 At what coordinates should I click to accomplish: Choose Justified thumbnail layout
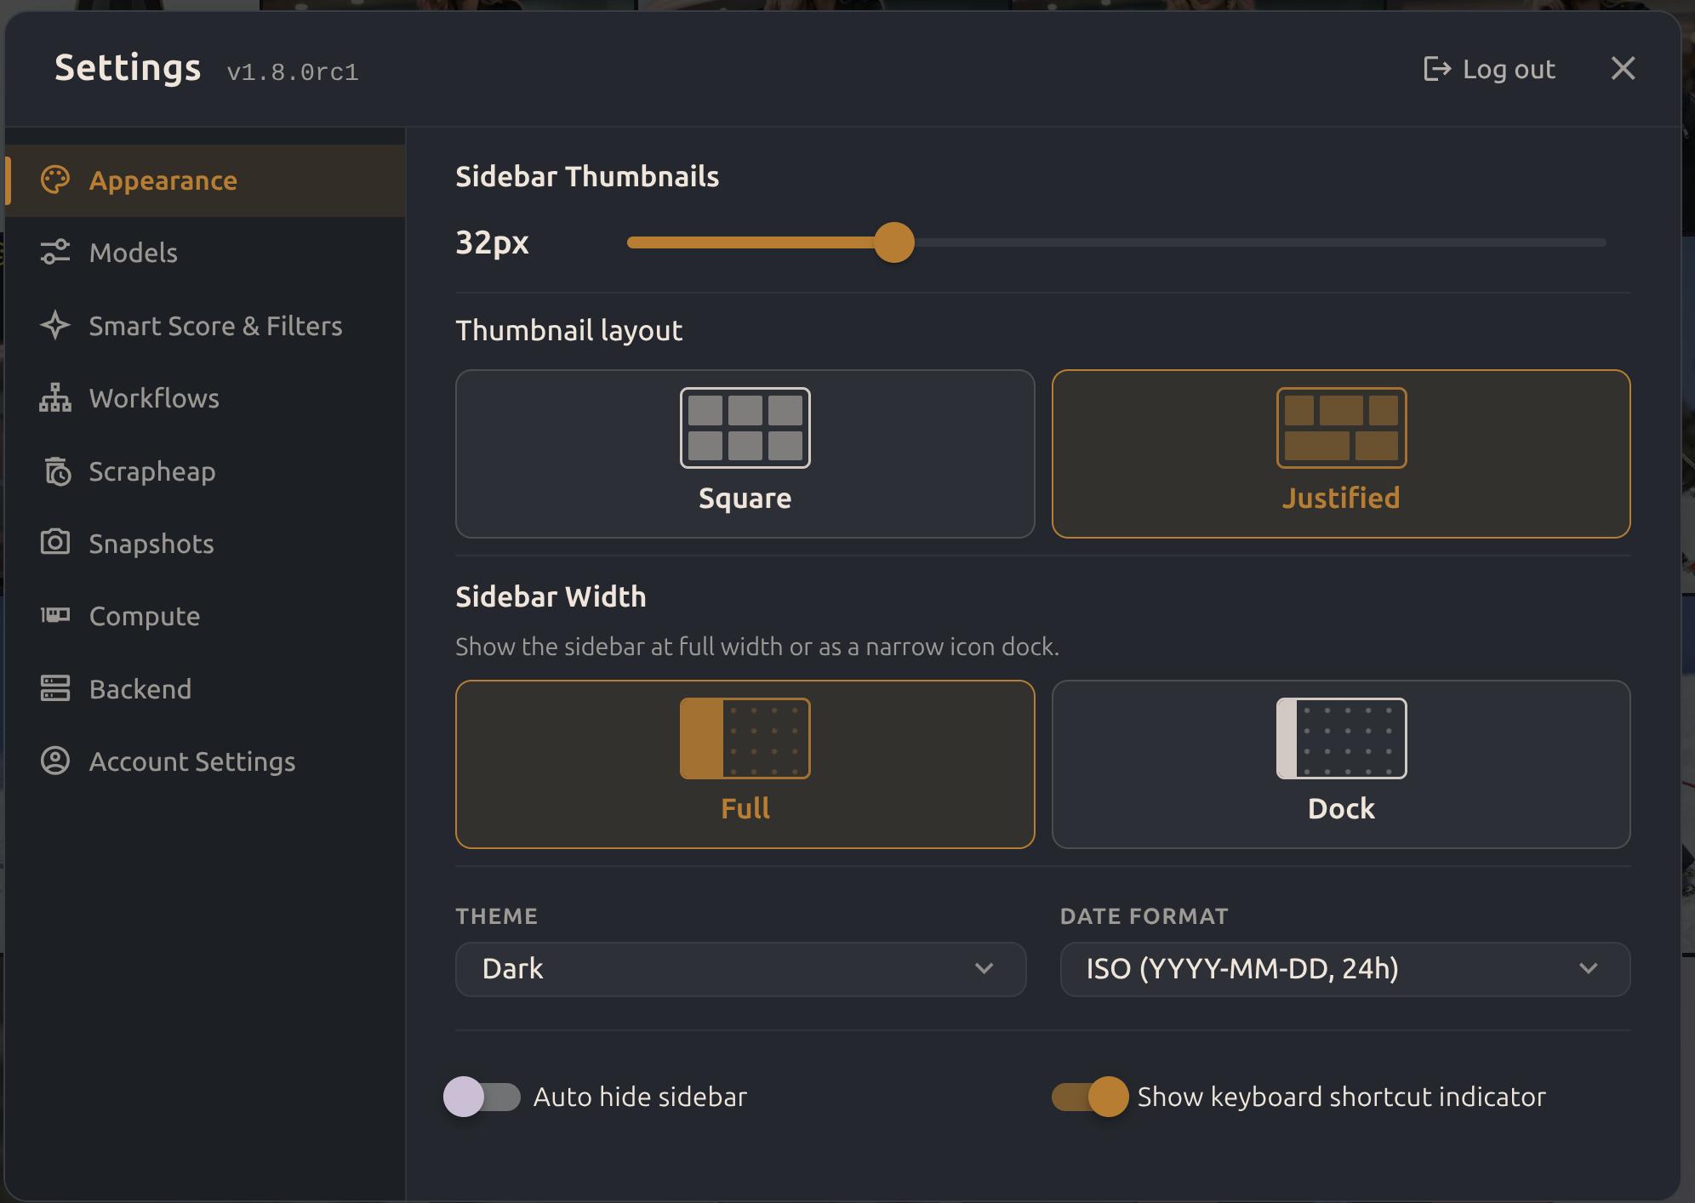[1341, 453]
